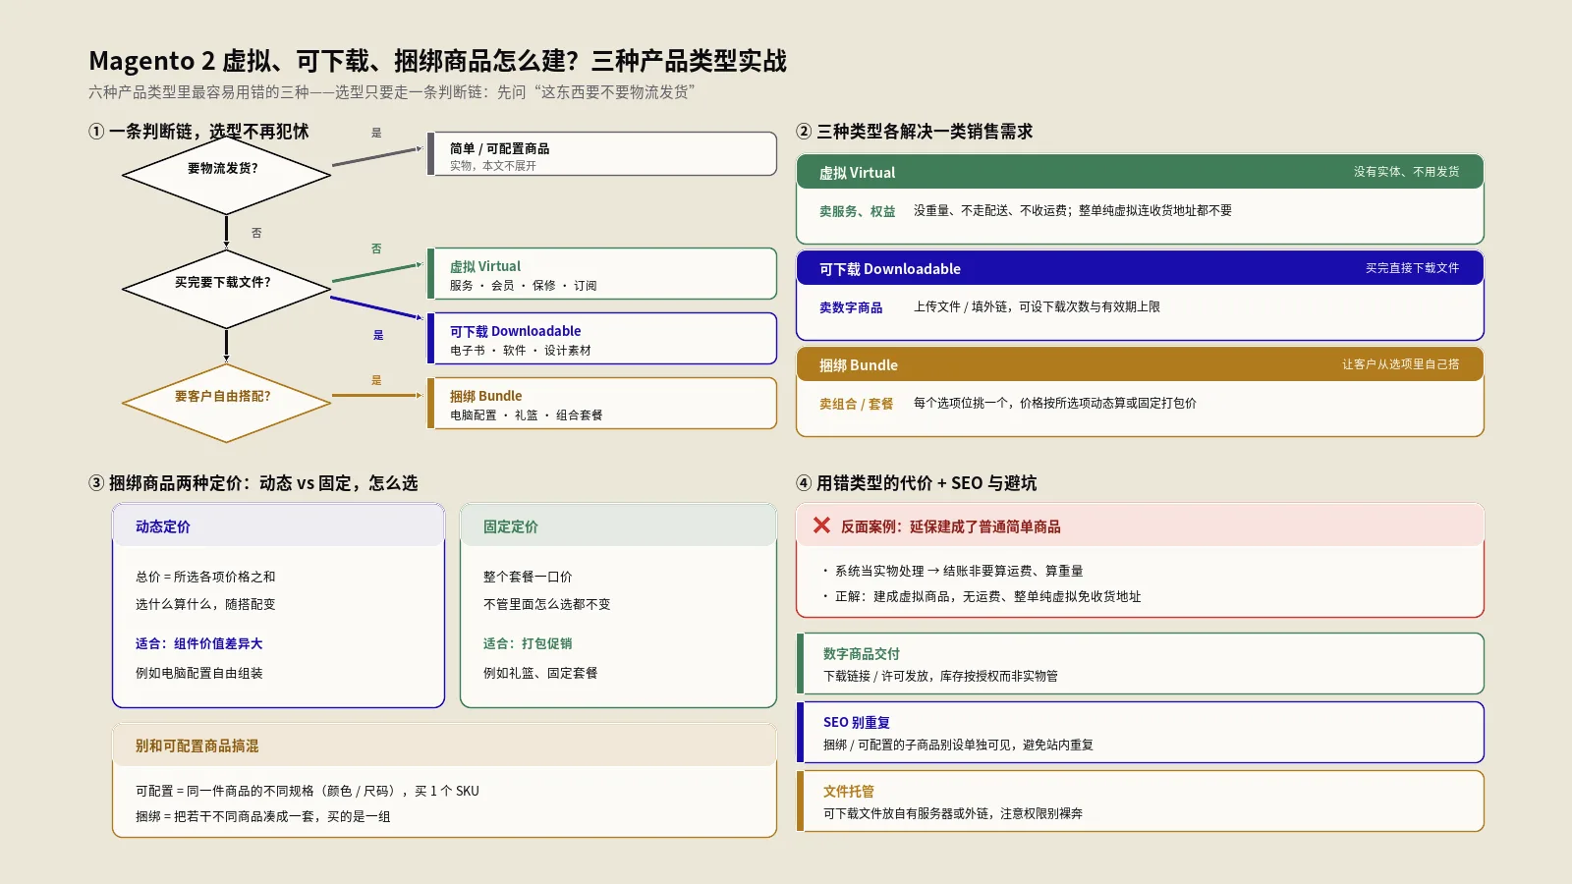
Task: Click the subtitle starting 六种产品类型里最容易用错的三种
Action: click(392, 92)
